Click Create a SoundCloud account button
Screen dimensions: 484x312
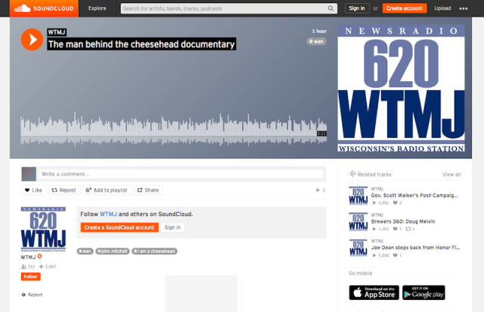119,228
